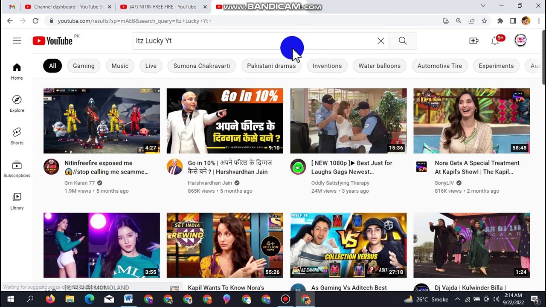Switch to NITIN FREE FIRE tab
546x307 pixels.
tap(163, 6)
